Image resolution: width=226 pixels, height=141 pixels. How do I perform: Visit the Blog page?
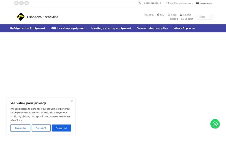tap(174, 19)
